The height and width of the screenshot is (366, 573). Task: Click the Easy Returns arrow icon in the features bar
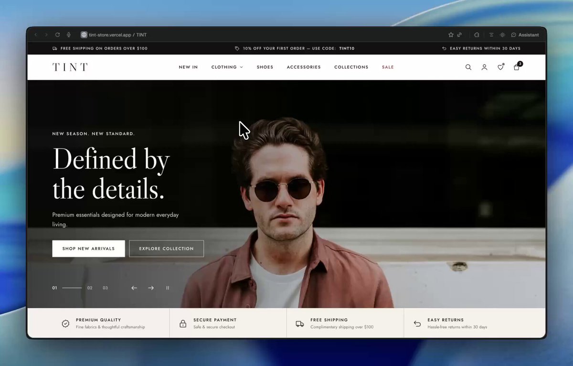click(x=417, y=323)
